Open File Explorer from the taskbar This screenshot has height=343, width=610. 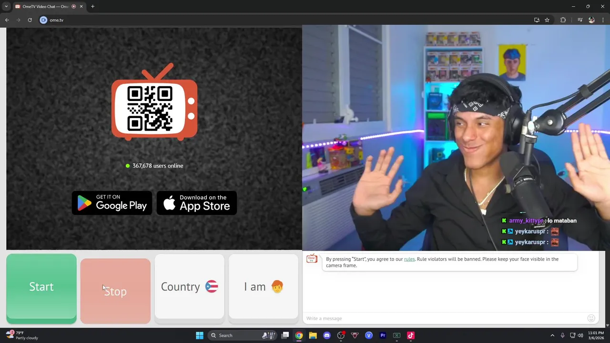click(313, 335)
